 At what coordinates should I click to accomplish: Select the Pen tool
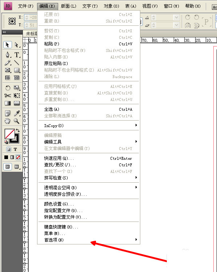tap(8, 54)
